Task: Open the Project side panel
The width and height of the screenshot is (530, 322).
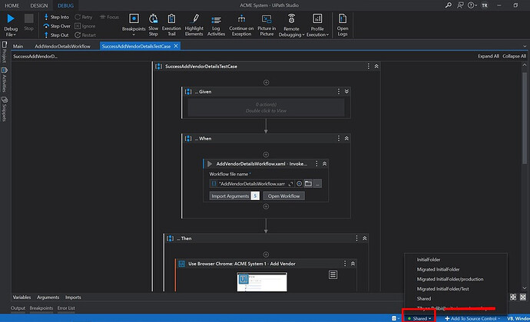Action: (x=5, y=51)
